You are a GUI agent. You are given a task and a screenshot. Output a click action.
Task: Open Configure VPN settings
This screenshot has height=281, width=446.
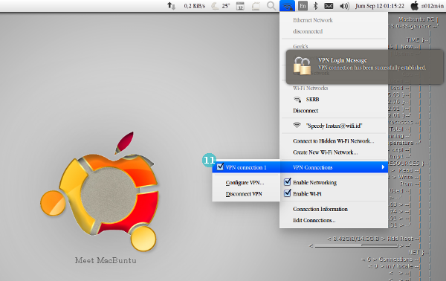click(x=245, y=183)
